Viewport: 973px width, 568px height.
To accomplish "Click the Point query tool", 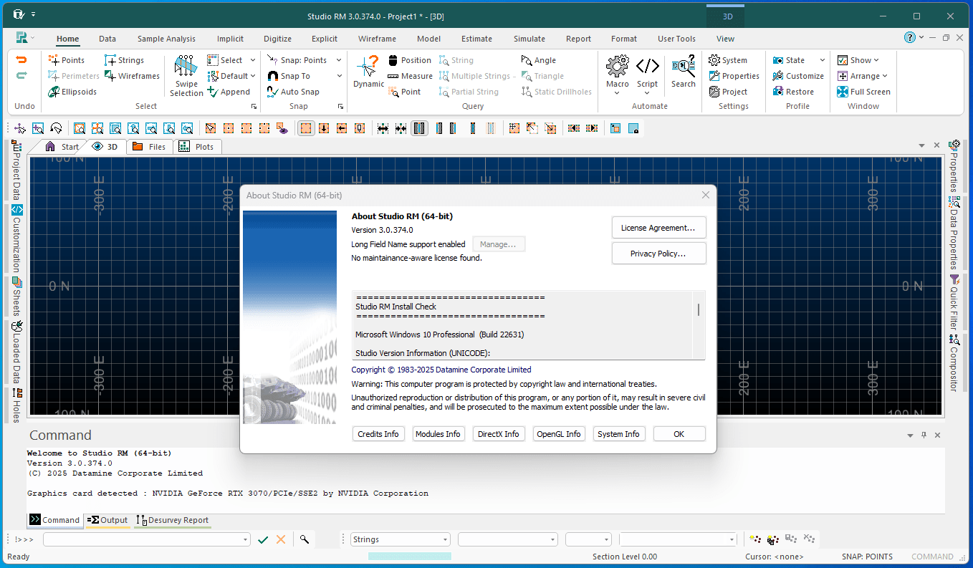I will pyautogui.click(x=405, y=92).
